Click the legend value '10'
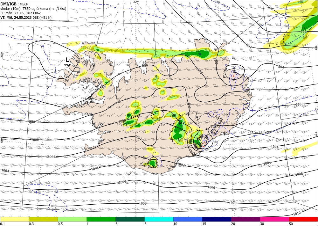The height and width of the screenshot is (226, 318). click(x=175, y=224)
